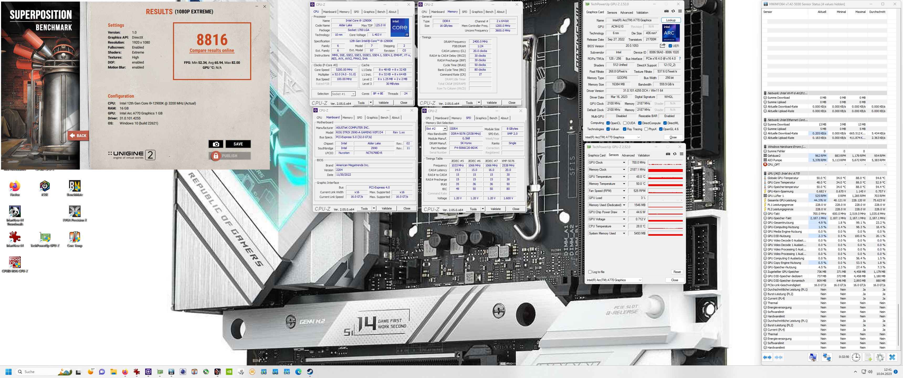Image resolution: width=903 pixels, height=378 pixels.
Task: Switch to SPD tab in CPU-Z Memory window
Action: click(464, 12)
